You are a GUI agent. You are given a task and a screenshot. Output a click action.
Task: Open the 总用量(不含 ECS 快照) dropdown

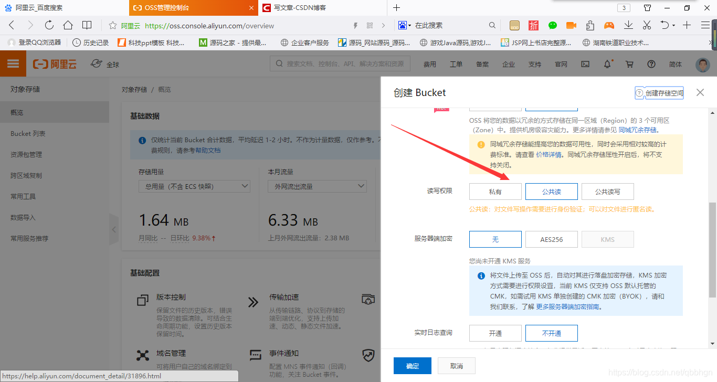click(194, 186)
